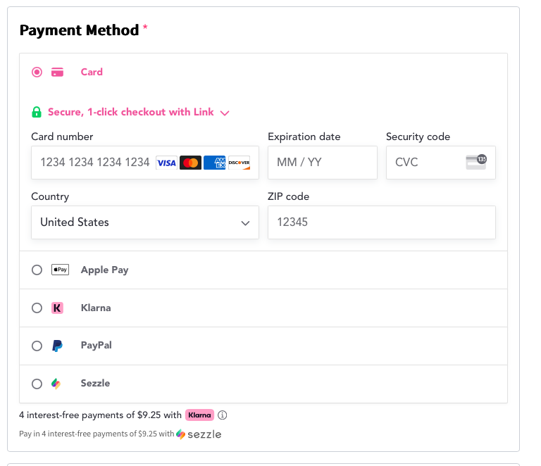The width and height of the screenshot is (541, 466).
Task: Click the ZIP code input
Action: (x=381, y=222)
